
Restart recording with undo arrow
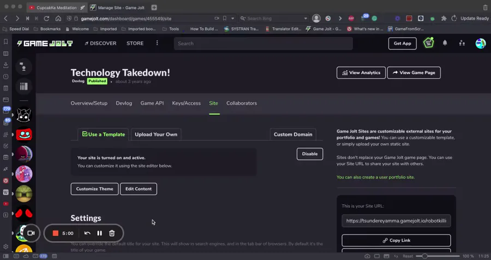[x=87, y=233]
